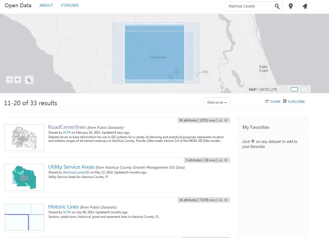This screenshot has width=329, height=238.
Task: Open the Utility Service Areas dataset title
Action: [x=71, y=167]
